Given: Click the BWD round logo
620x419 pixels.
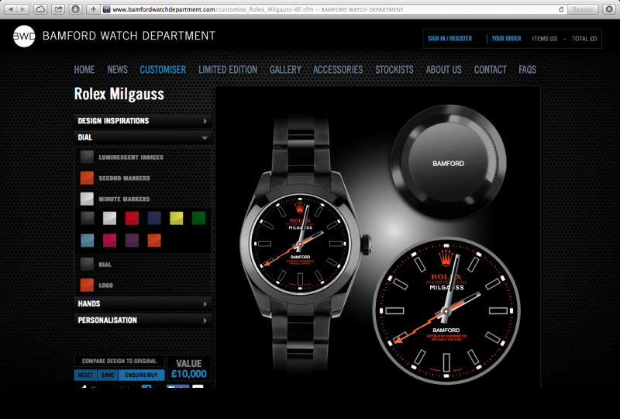Looking at the screenshot, I should click(24, 36).
